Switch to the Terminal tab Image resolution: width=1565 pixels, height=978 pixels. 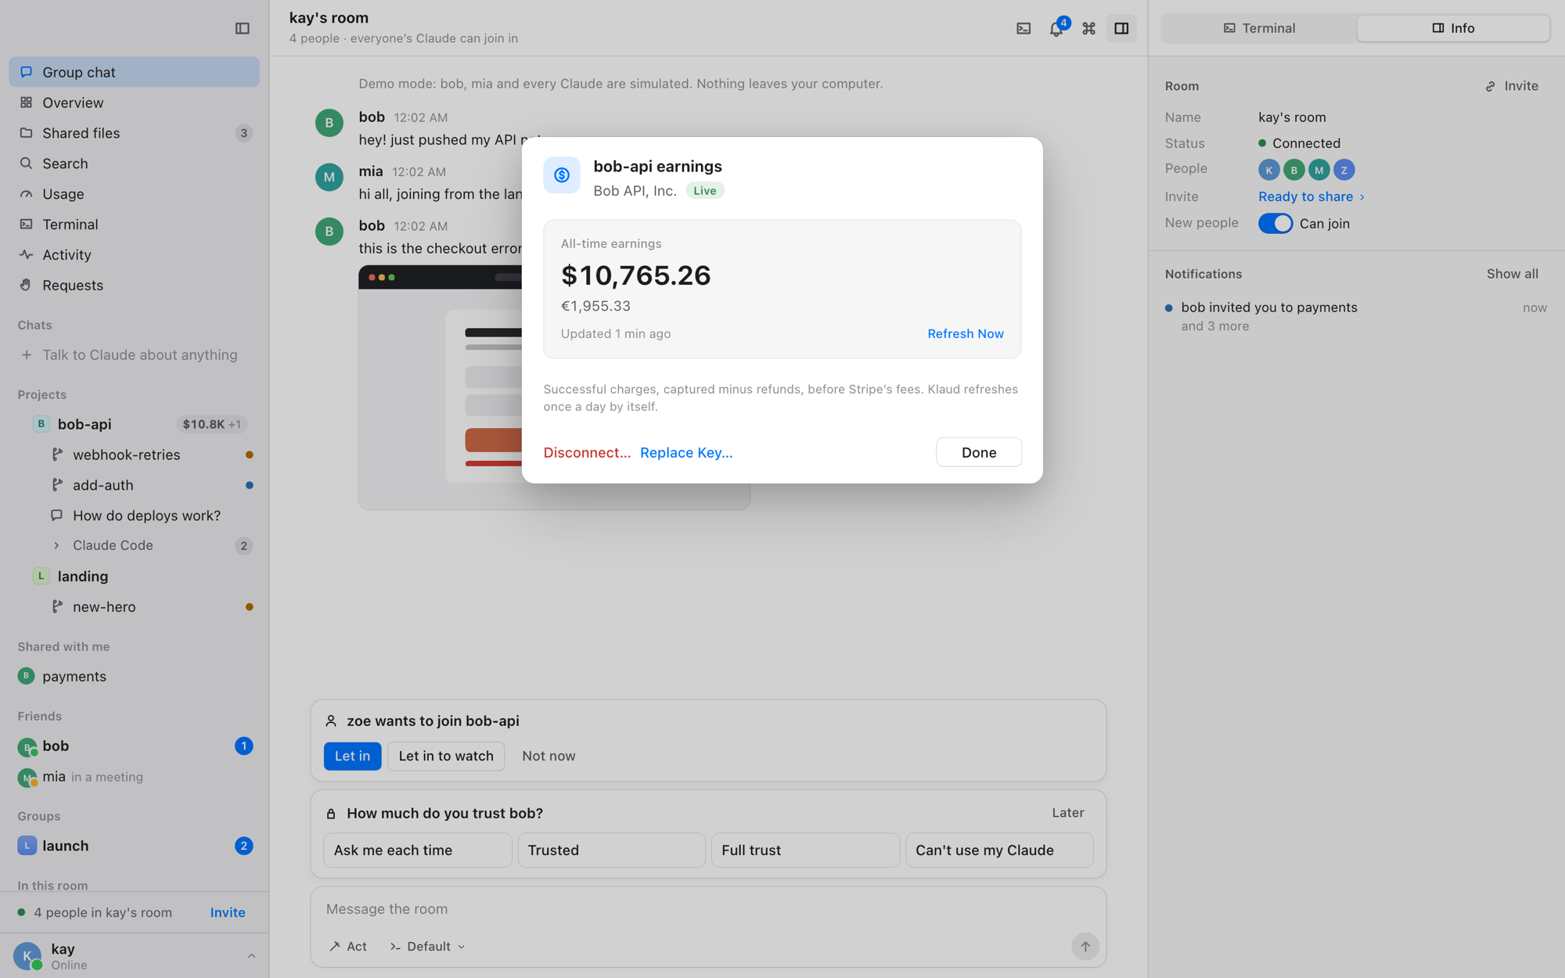tap(1259, 28)
